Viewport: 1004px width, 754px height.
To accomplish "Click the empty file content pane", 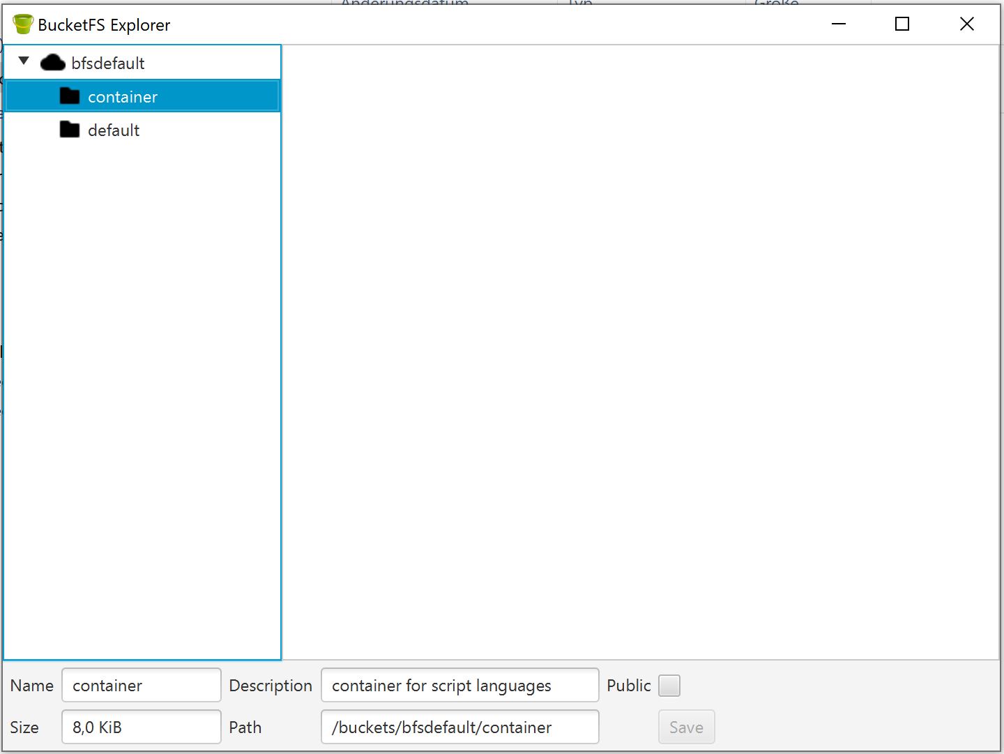I will [x=640, y=349].
